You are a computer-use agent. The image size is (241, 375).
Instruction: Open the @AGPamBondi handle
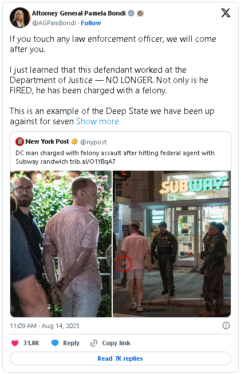point(54,23)
